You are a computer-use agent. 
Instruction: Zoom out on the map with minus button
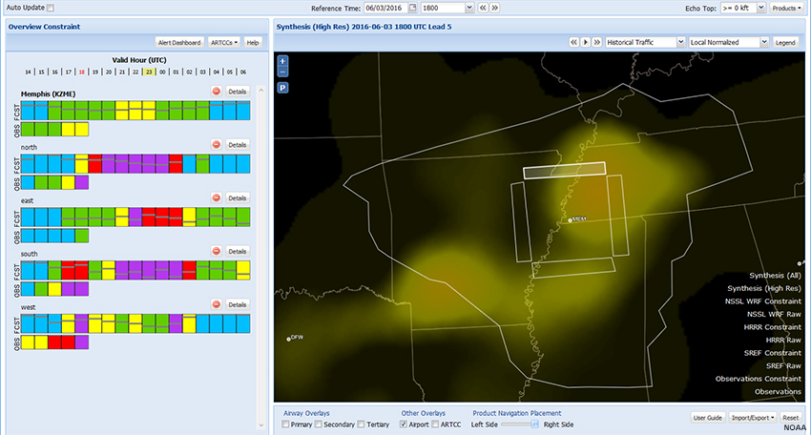coord(282,72)
